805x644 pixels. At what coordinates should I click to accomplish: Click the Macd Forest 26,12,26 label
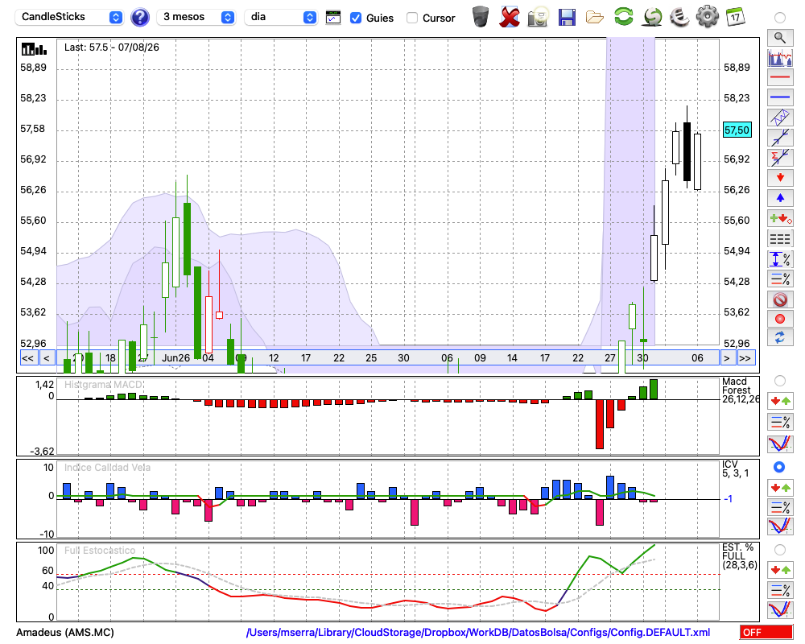[739, 390]
